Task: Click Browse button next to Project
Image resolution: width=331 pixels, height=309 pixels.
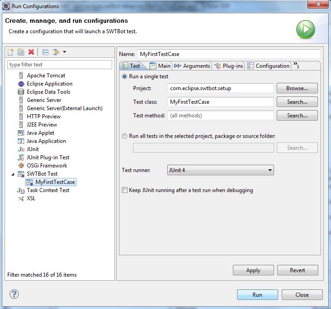Action: click(297, 88)
